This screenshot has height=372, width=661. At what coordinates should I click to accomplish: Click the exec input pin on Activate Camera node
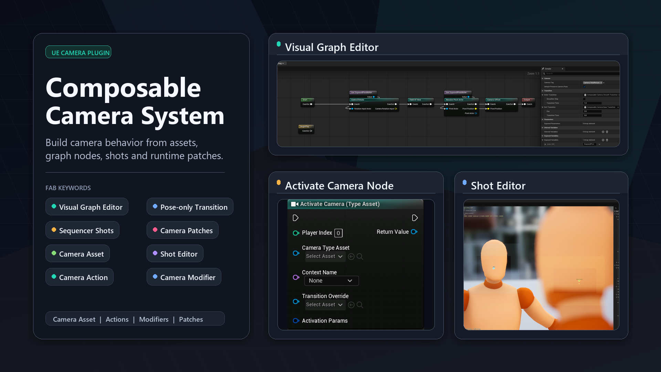coord(295,218)
